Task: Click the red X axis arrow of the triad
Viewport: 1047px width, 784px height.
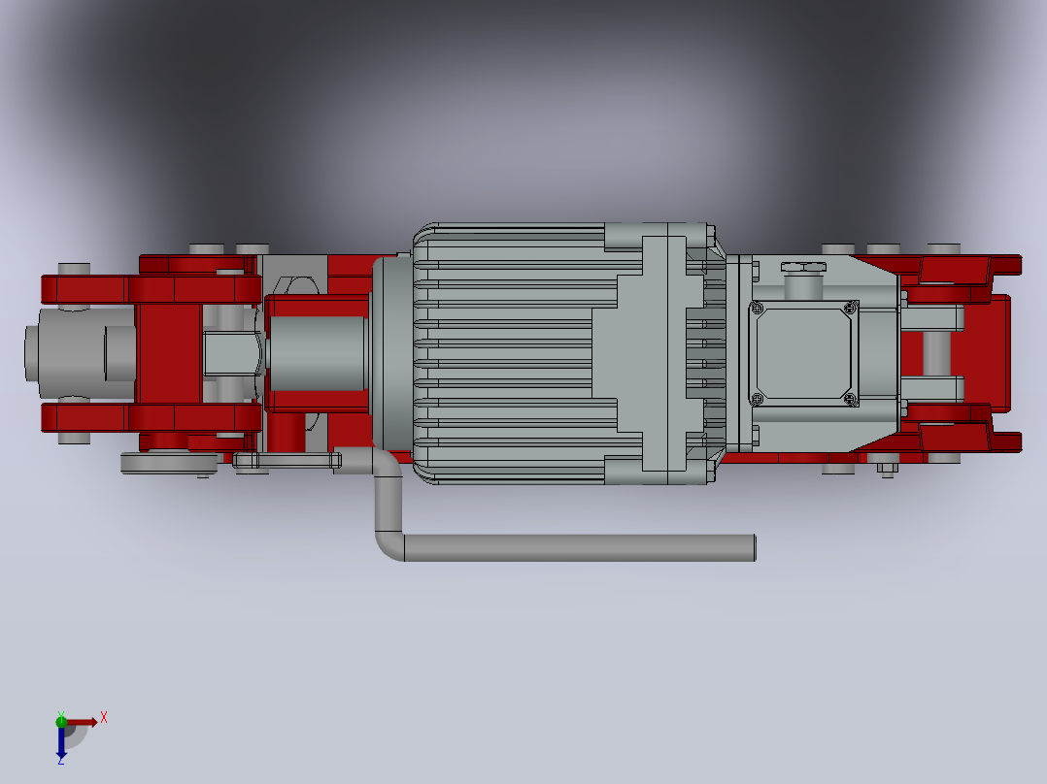Action: pos(82,722)
